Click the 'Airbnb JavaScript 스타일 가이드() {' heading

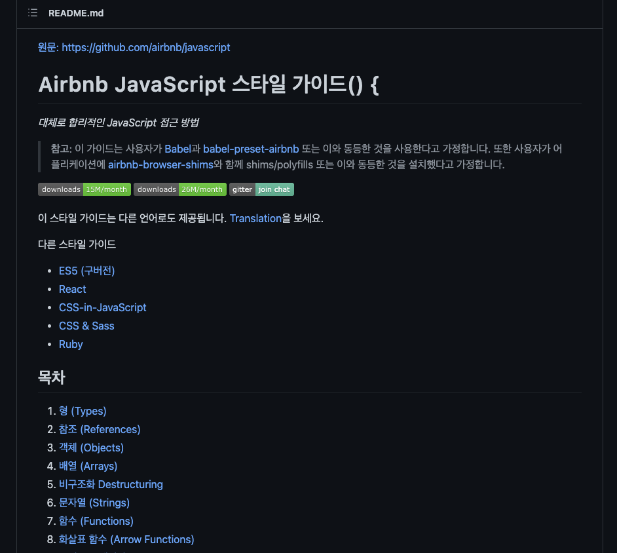click(208, 85)
